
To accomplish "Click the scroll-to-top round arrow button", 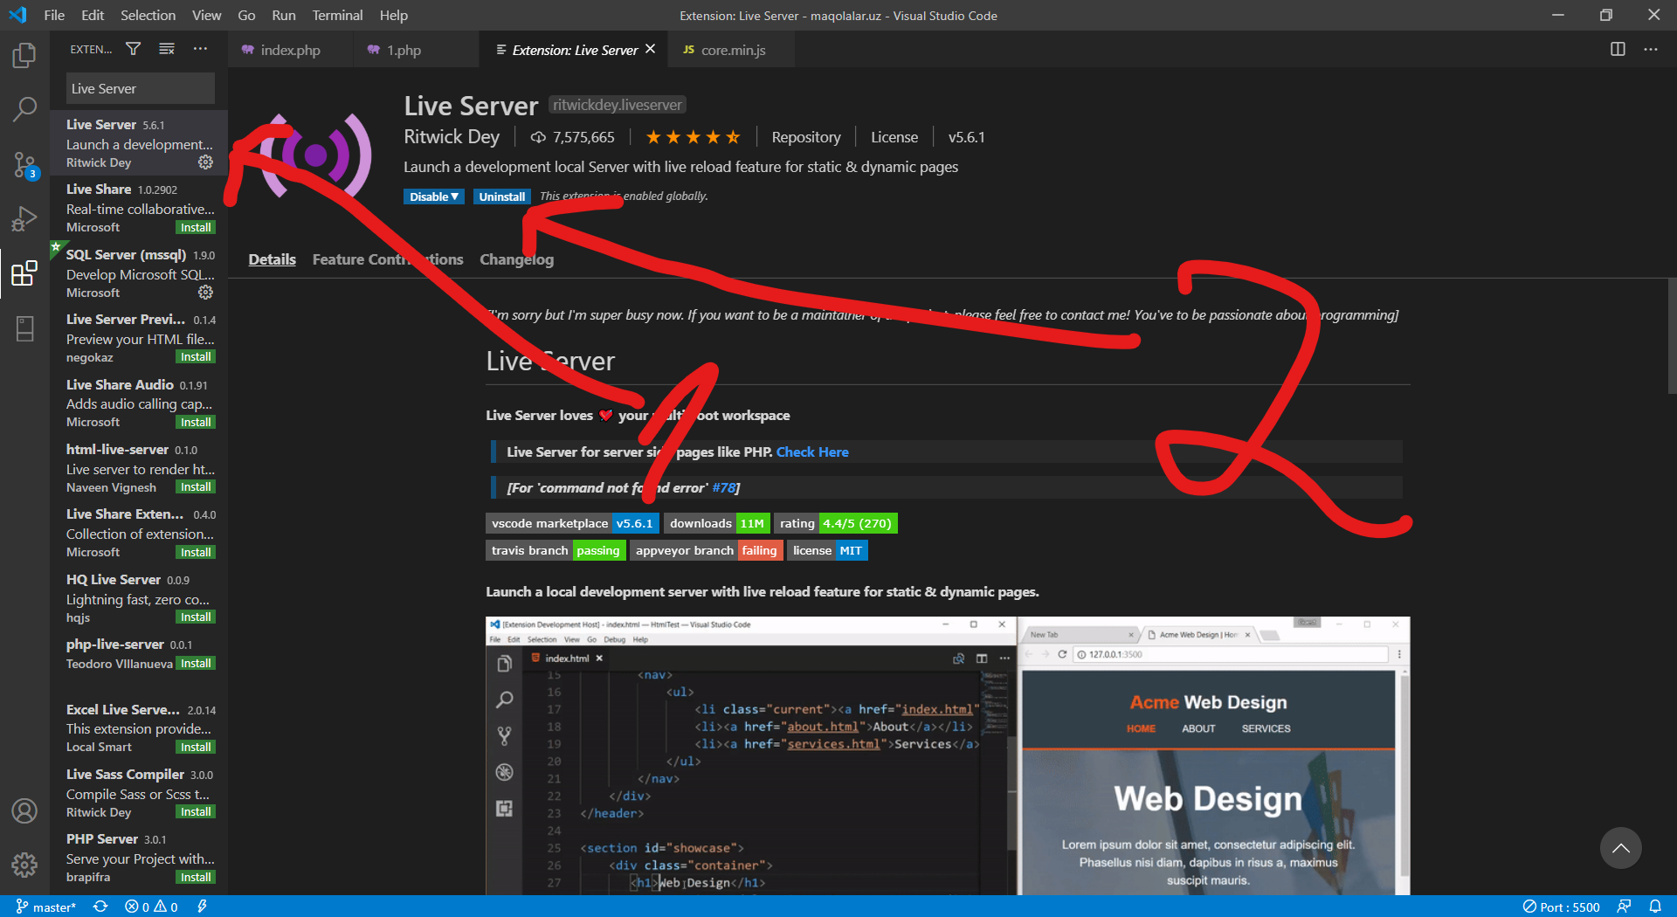I will tap(1620, 848).
